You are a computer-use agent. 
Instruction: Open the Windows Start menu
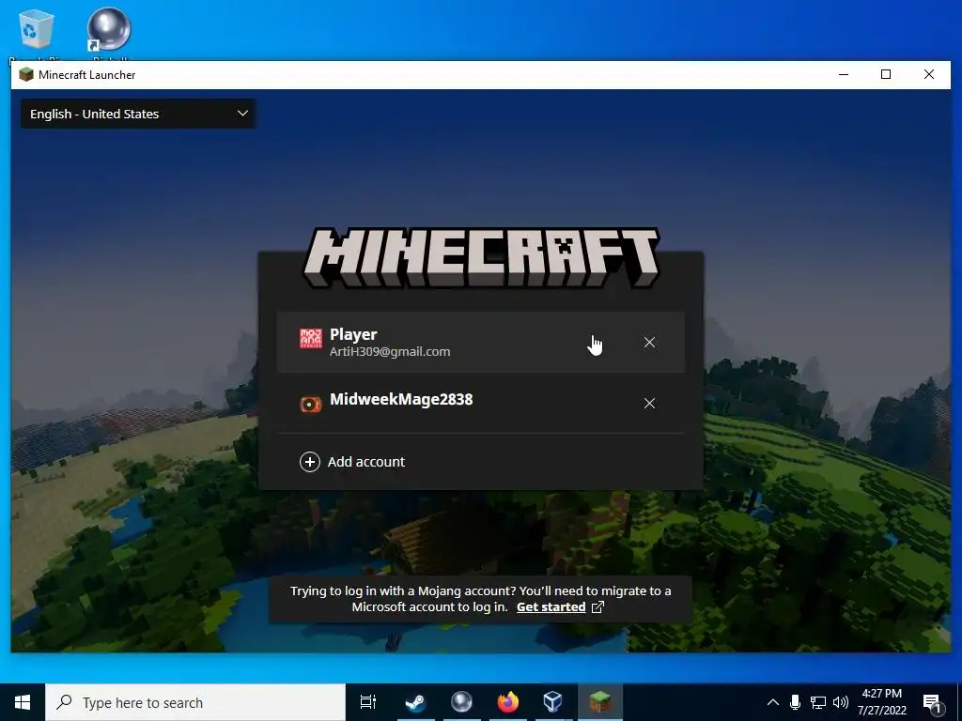(x=23, y=702)
